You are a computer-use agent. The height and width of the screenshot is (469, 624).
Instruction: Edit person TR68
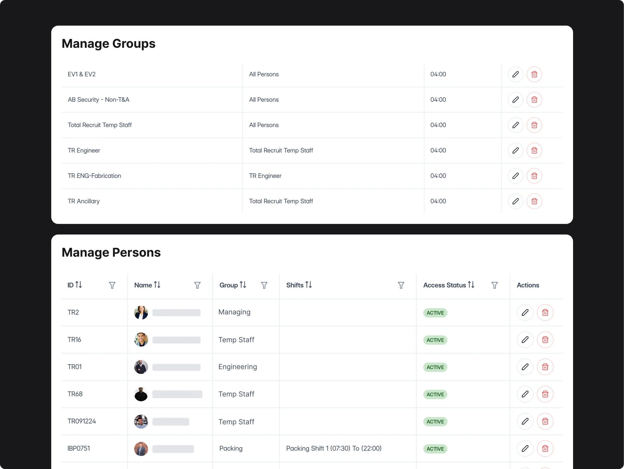[x=525, y=394]
